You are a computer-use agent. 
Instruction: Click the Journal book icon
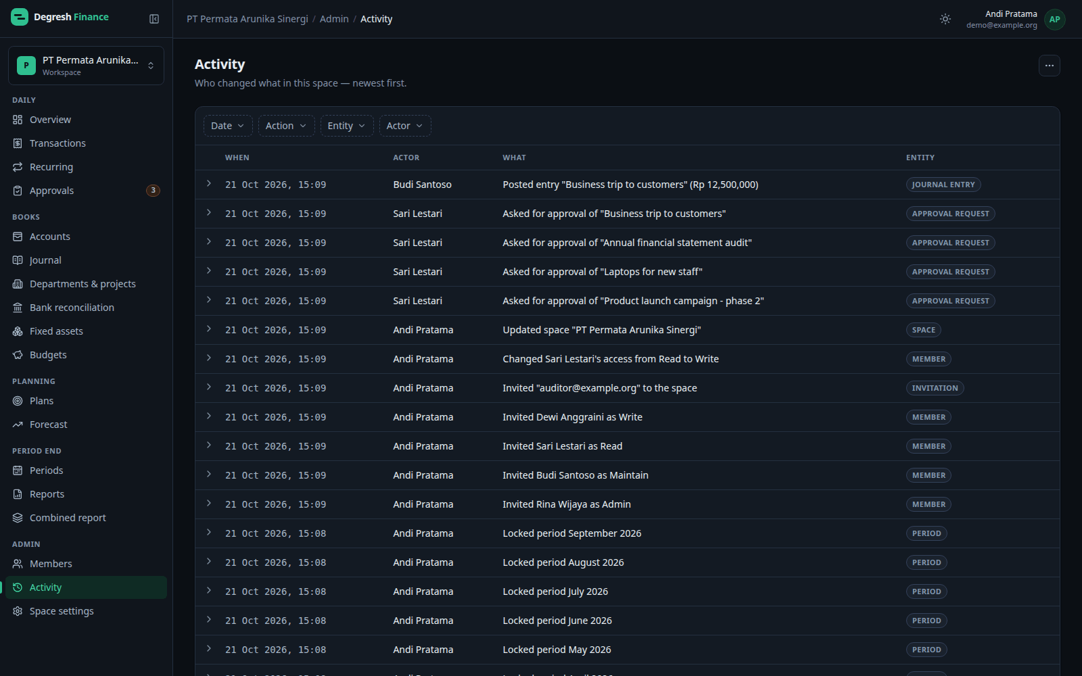pos(18,260)
